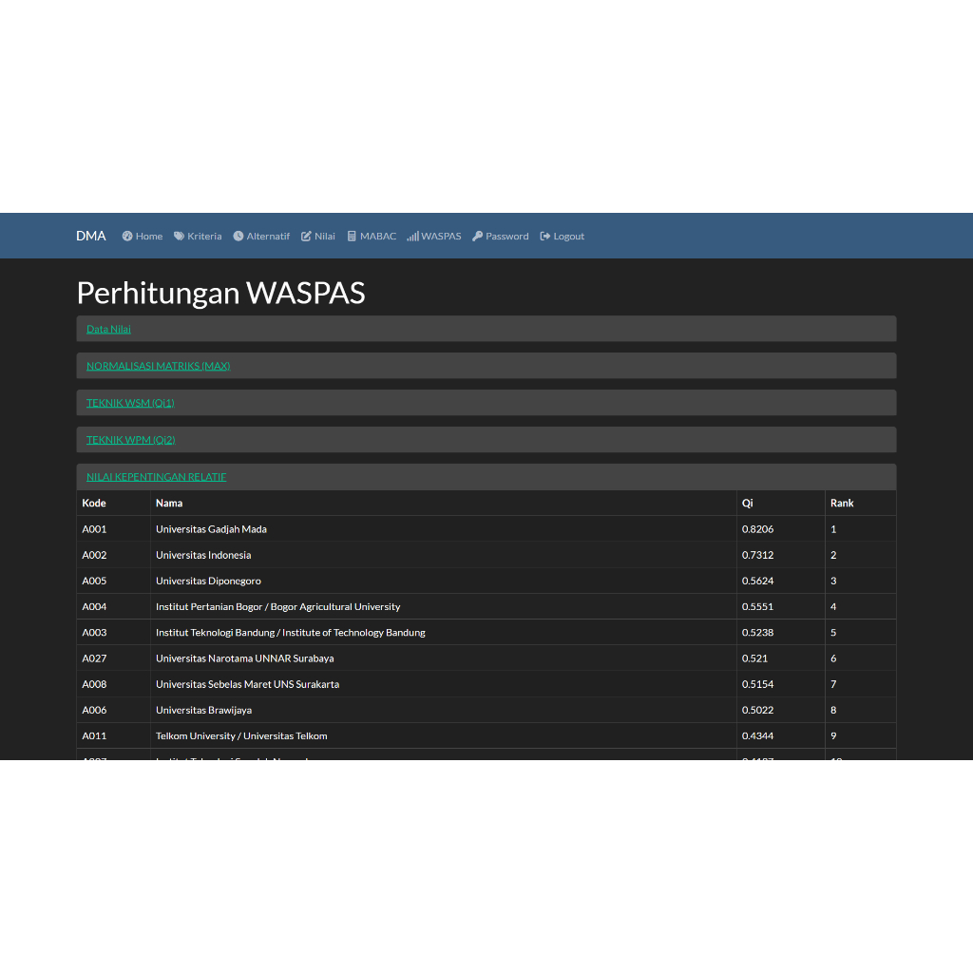Image resolution: width=973 pixels, height=973 pixels.
Task: Open the Kriteria menu item
Action: 198,236
